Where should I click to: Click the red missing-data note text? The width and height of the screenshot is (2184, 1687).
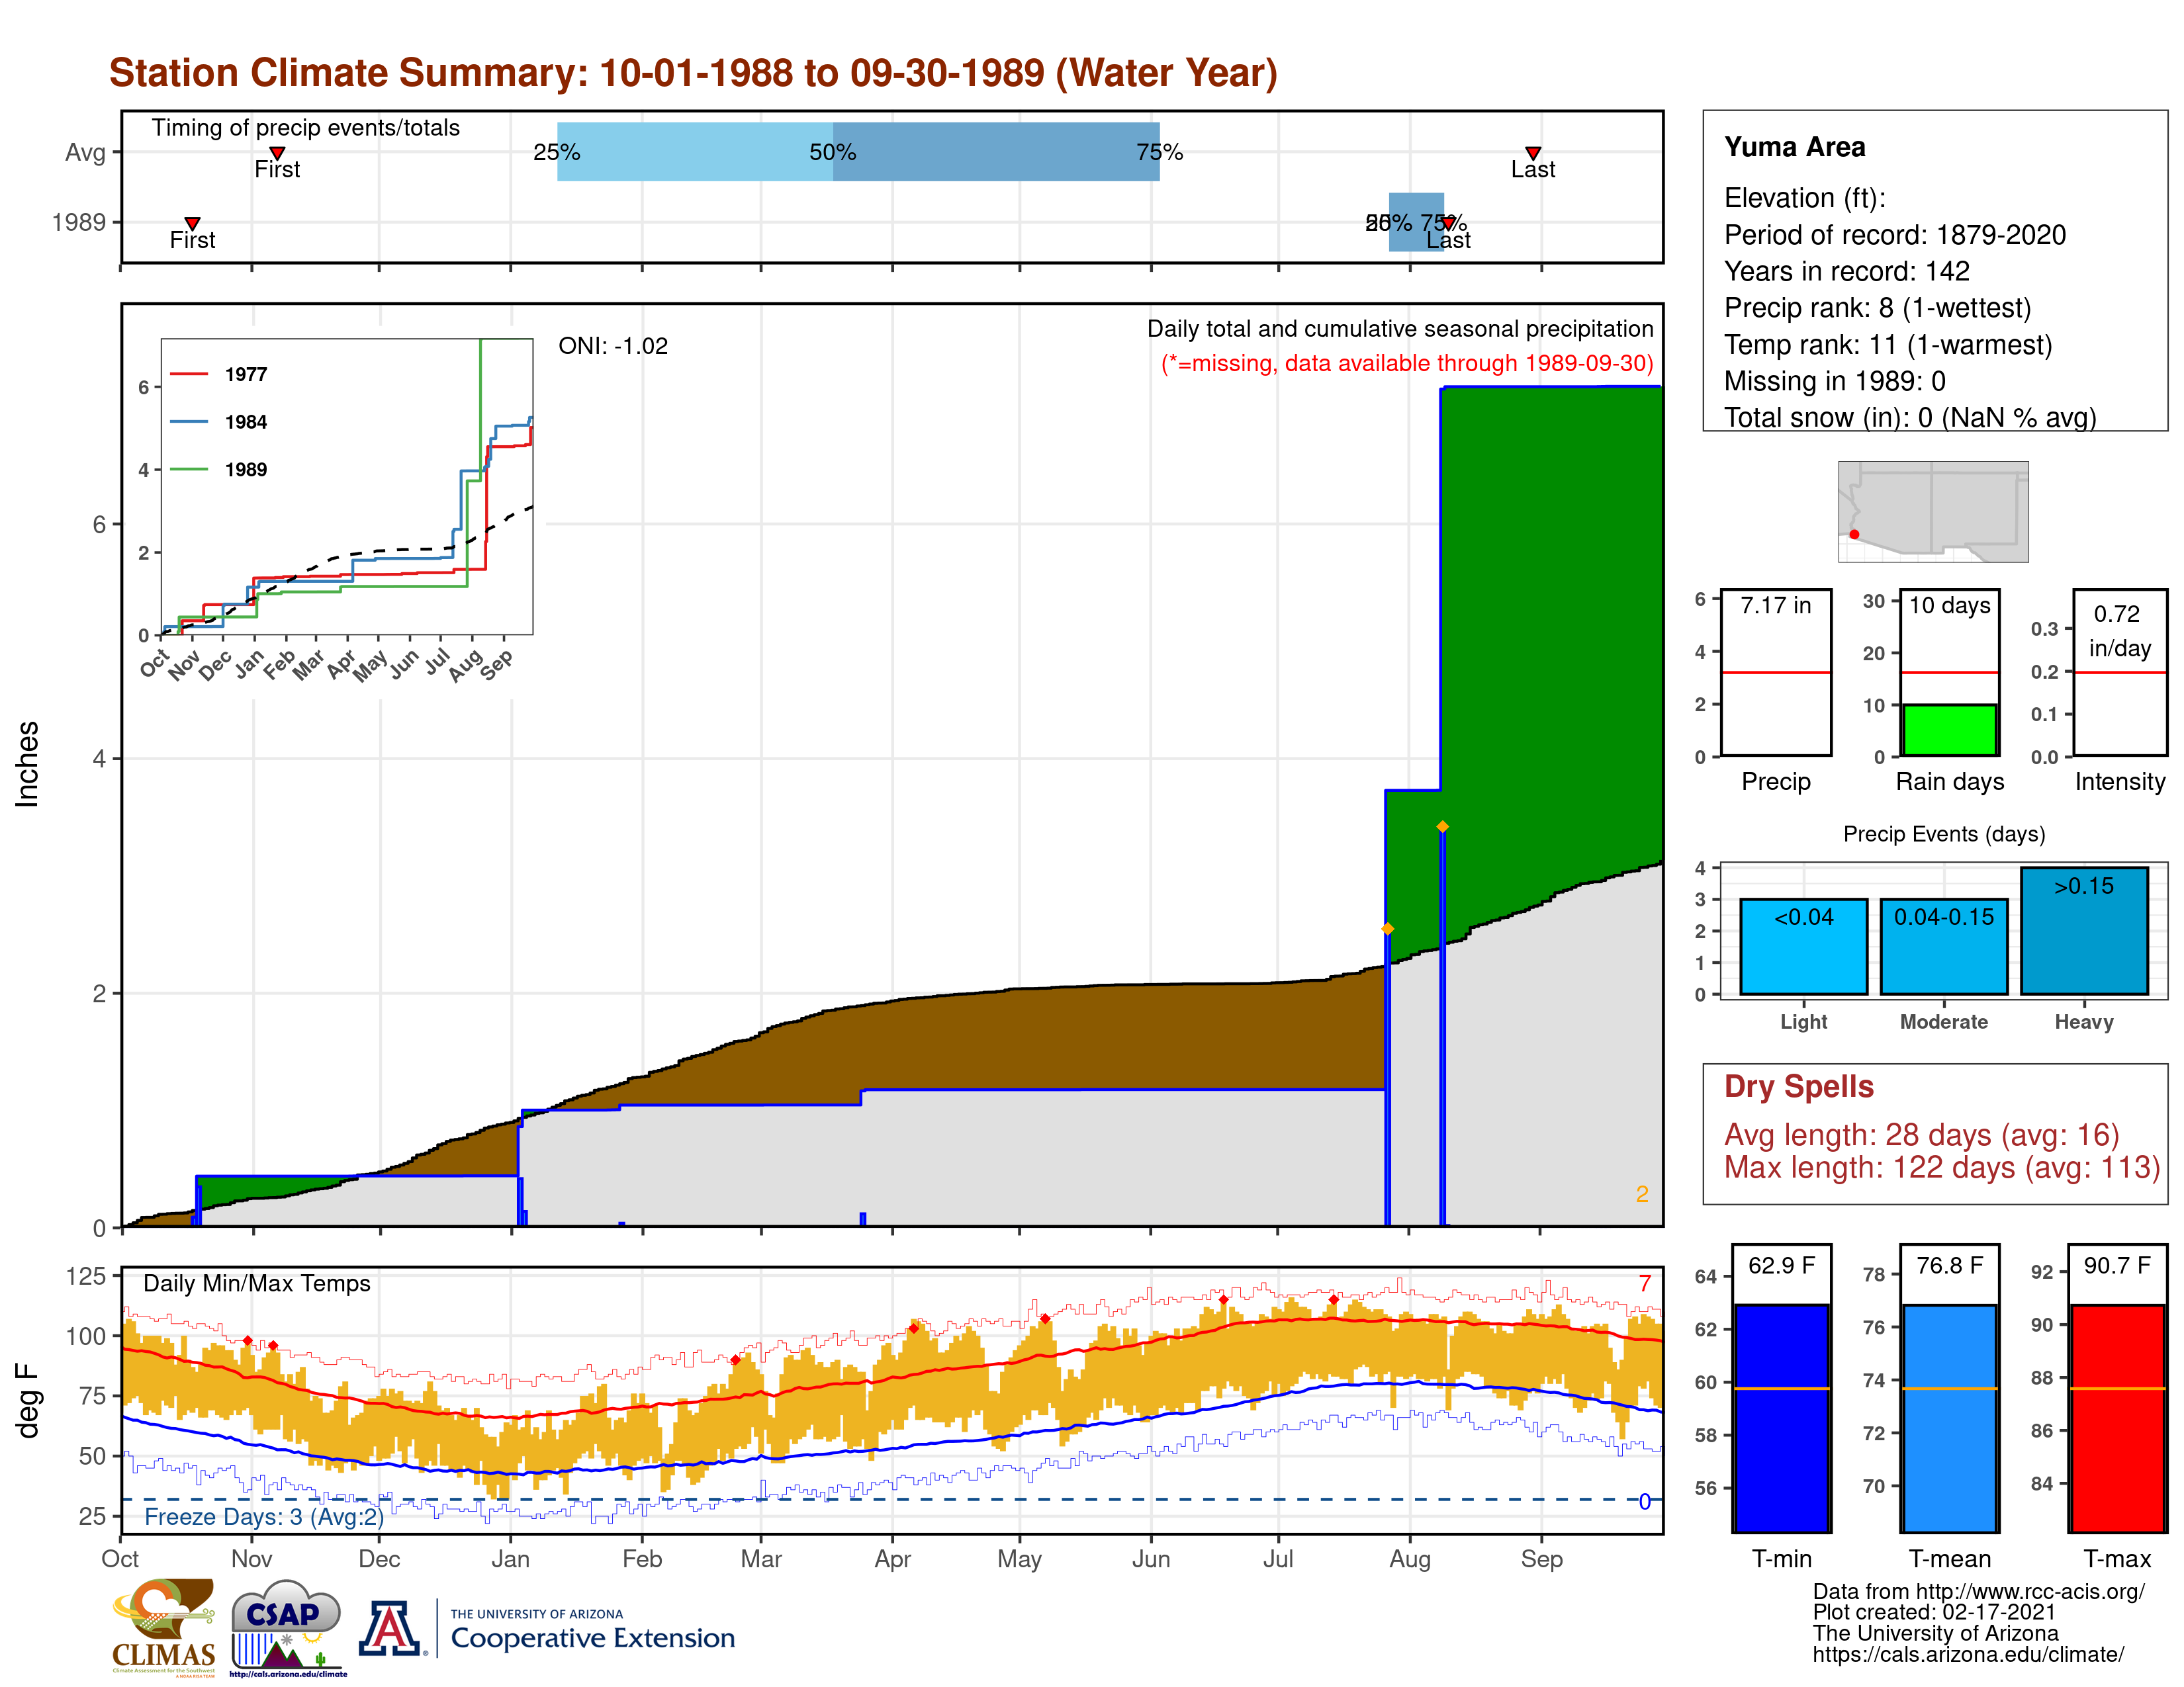click(x=1407, y=364)
